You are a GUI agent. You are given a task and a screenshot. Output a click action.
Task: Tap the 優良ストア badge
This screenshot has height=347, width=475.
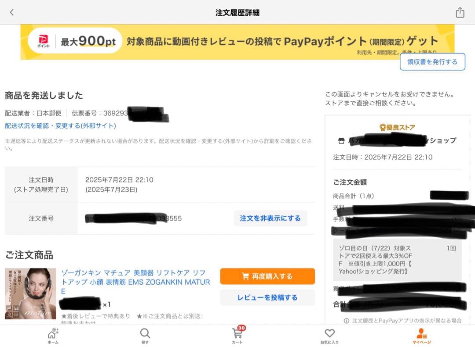pyautogui.click(x=397, y=127)
